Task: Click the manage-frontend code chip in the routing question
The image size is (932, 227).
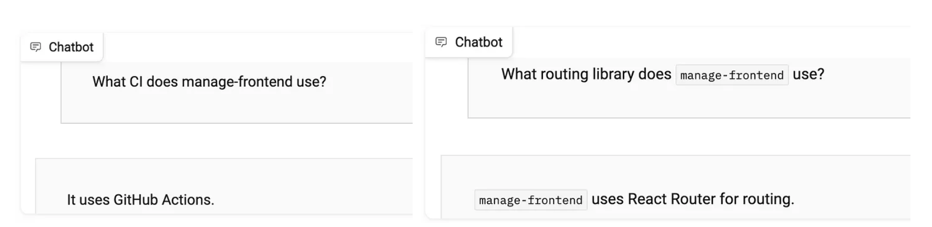Action: (x=731, y=75)
